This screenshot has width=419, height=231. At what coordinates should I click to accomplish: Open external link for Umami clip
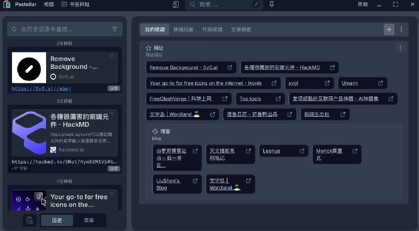coord(380,83)
